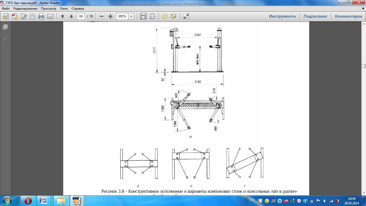The height and width of the screenshot is (206, 366).
Task: Switch to read mode view
Action: (186, 16)
